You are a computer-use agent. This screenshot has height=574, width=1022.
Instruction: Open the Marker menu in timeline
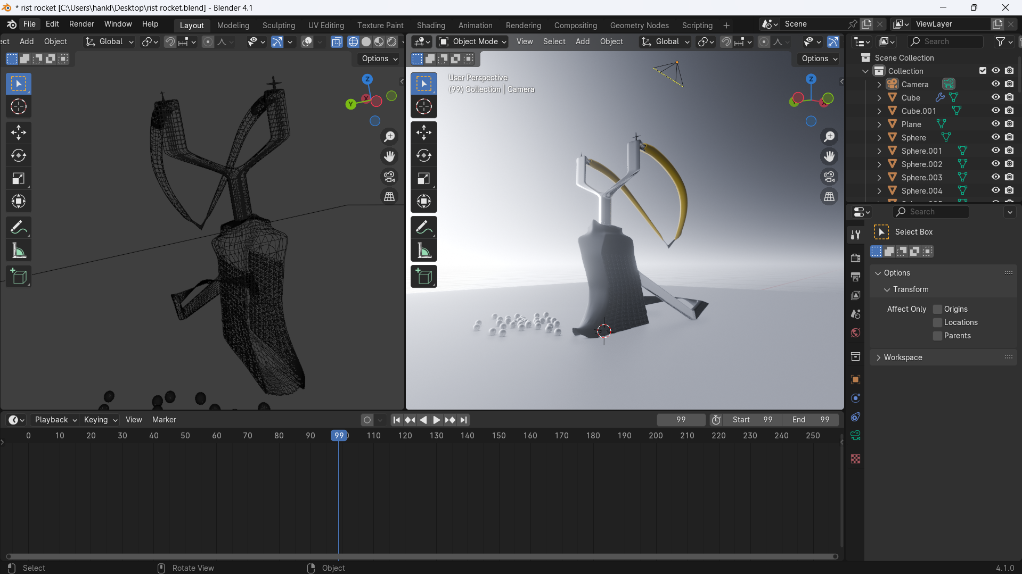(x=164, y=420)
